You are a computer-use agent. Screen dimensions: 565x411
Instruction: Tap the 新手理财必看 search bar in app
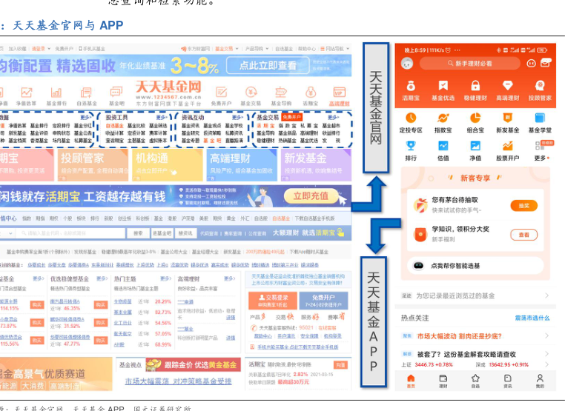coord(470,64)
